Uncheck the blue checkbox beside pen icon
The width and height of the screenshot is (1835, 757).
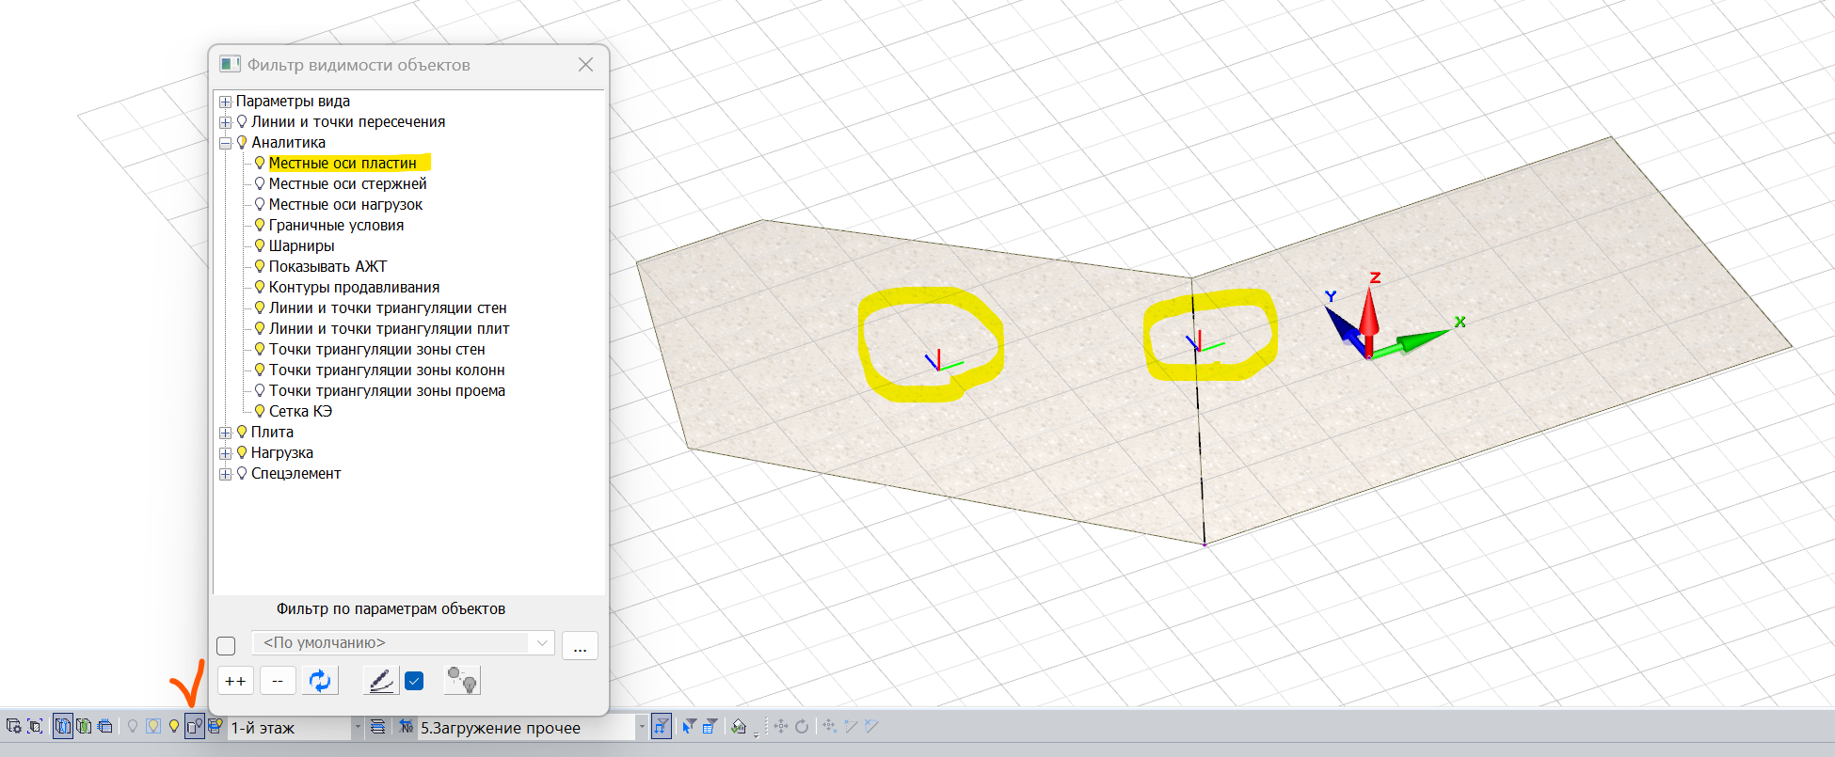(414, 681)
